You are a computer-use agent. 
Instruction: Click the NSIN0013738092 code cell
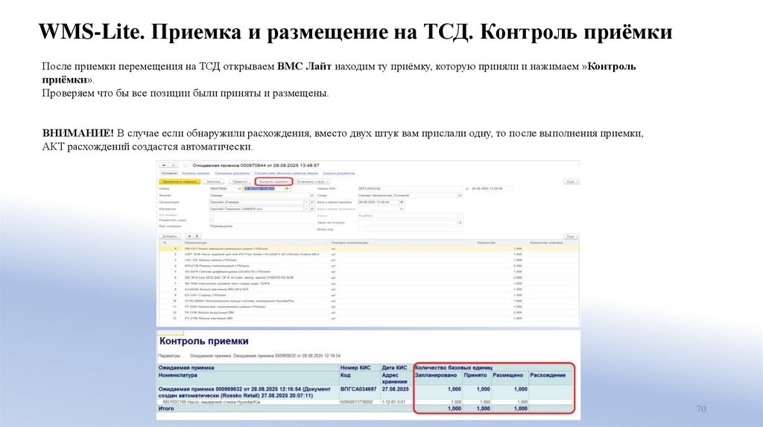[357, 402]
